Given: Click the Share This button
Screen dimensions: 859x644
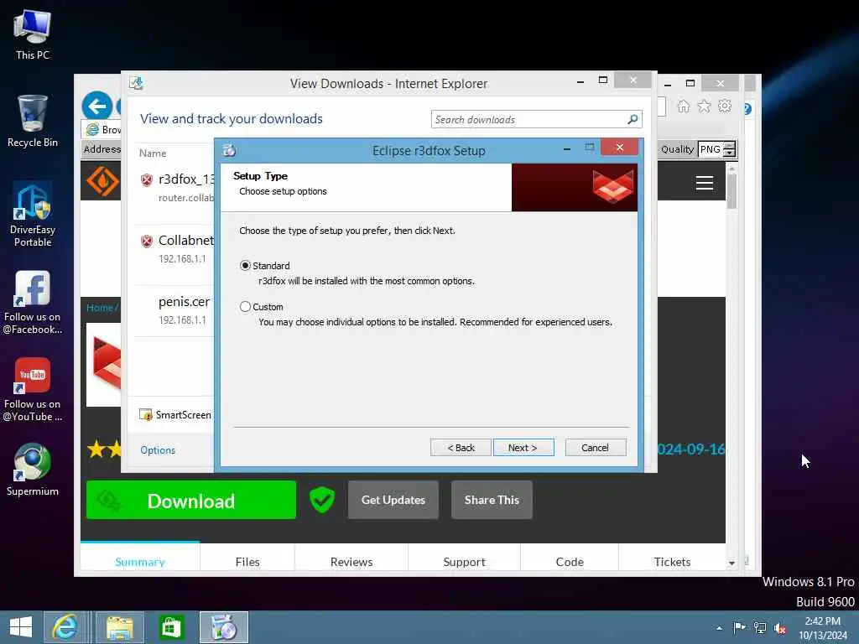Looking at the screenshot, I should (492, 500).
